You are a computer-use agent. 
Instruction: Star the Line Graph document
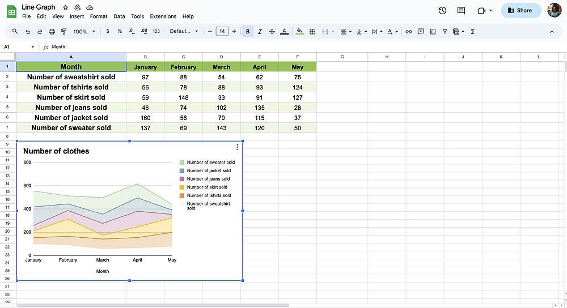pos(65,7)
